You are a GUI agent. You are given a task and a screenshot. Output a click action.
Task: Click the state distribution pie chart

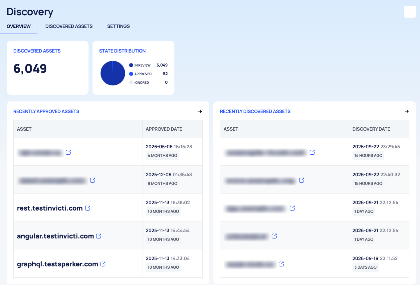coord(113,73)
